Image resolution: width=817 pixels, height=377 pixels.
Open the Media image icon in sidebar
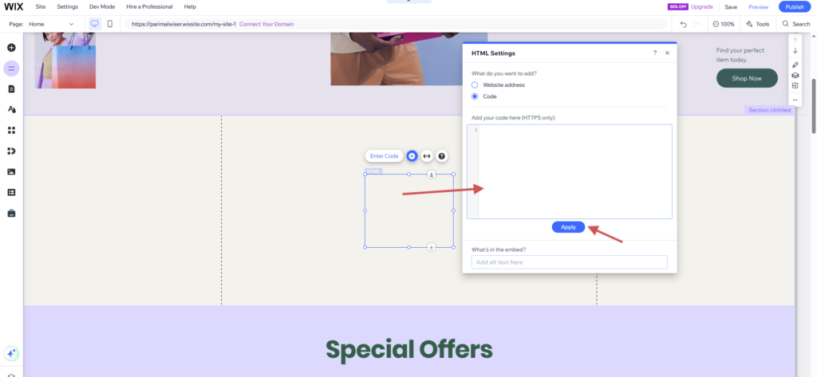(x=11, y=172)
